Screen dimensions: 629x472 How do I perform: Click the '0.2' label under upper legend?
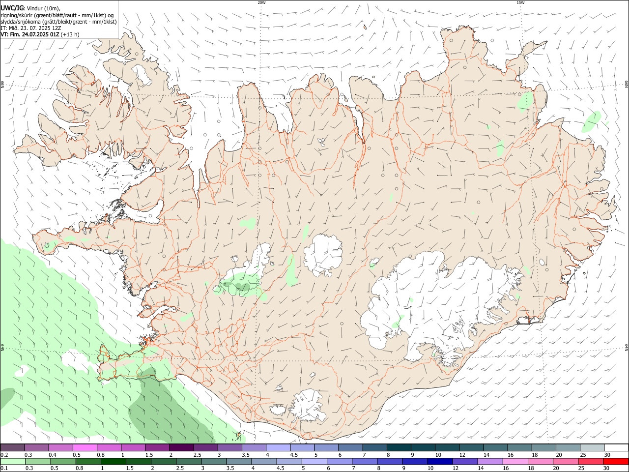(4, 454)
